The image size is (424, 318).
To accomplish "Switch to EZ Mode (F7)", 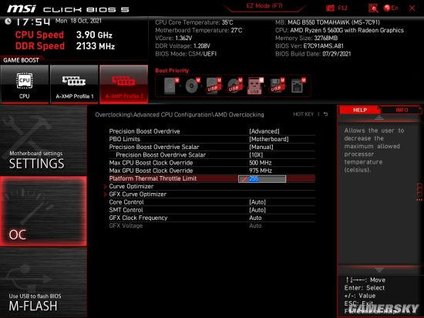I will tap(264, 6).
